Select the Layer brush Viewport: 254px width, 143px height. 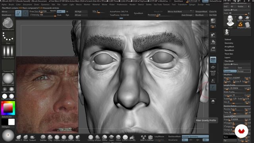[x=111, y=138]
